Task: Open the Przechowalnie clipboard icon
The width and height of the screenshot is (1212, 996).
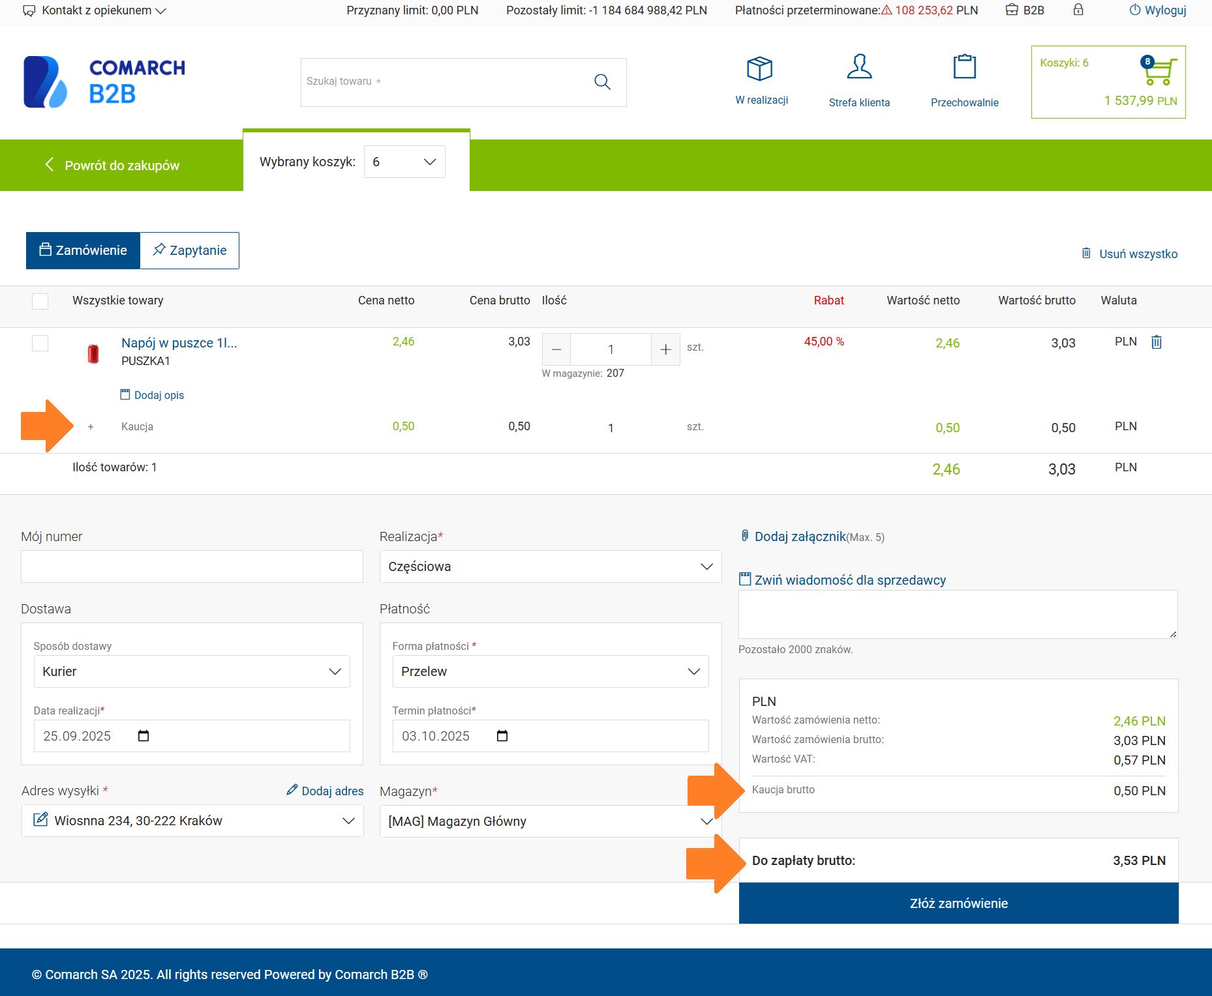Action: click(964, 67)
